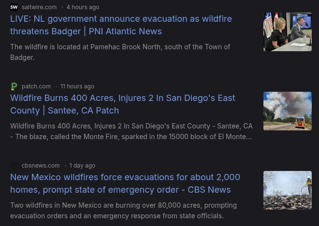Click 'PNI Atlantic News' in first headline
The width and height of the screenshot is (319, 226).
click(x=125, y=31)
